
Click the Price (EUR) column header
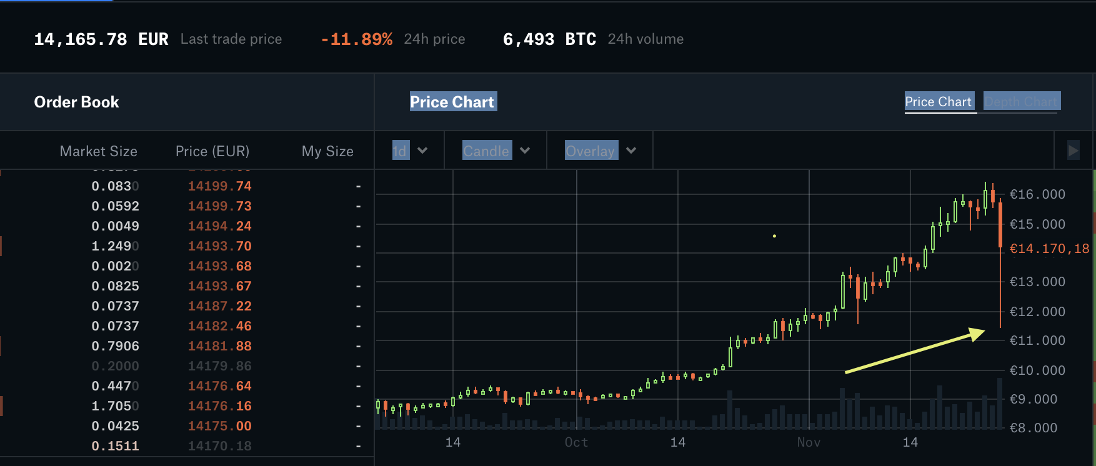(x=212, y=151)
